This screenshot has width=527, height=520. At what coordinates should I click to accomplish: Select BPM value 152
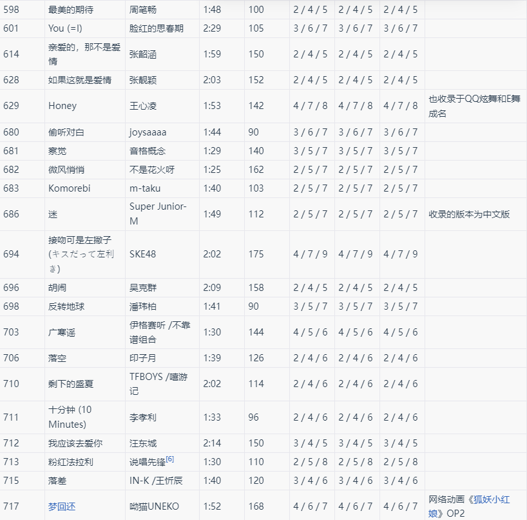[x=256, y=80]
